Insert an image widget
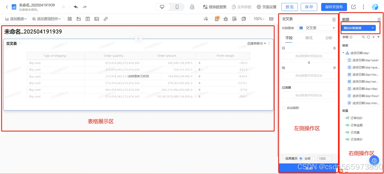Screen dimensions: 384x174 [97, 19]
